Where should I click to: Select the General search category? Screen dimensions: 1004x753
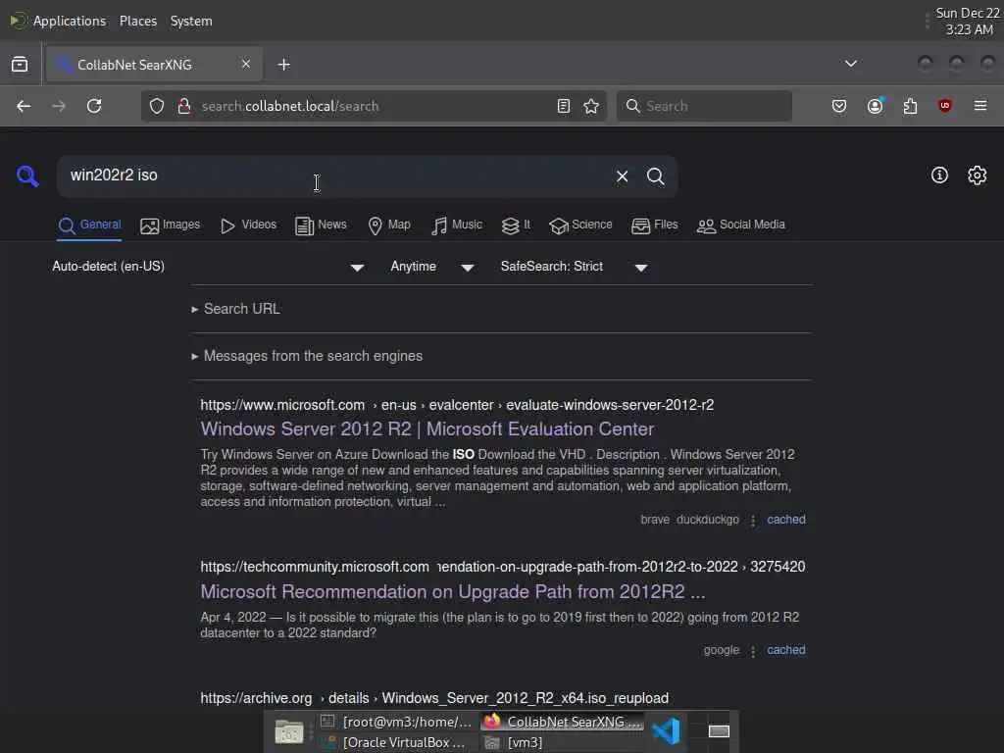tap(89, 226)
